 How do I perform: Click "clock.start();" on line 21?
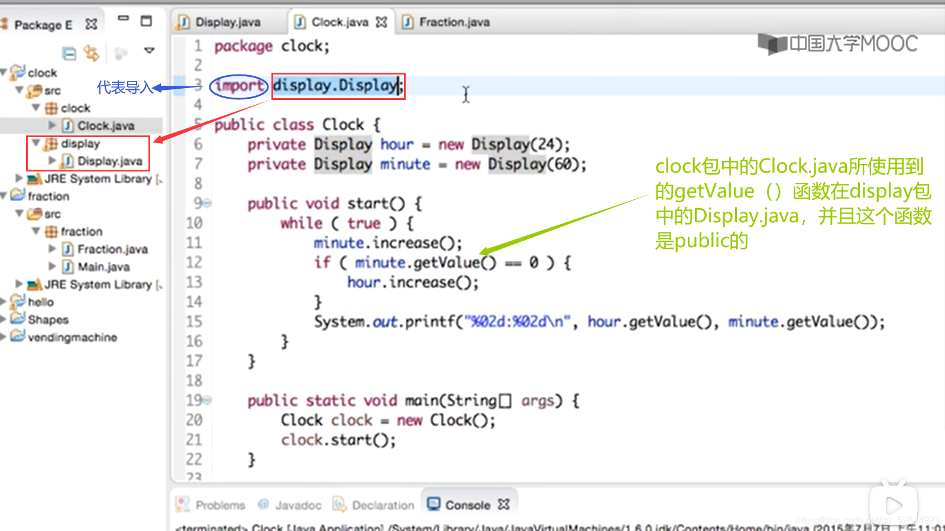click(x=338, y=440)
